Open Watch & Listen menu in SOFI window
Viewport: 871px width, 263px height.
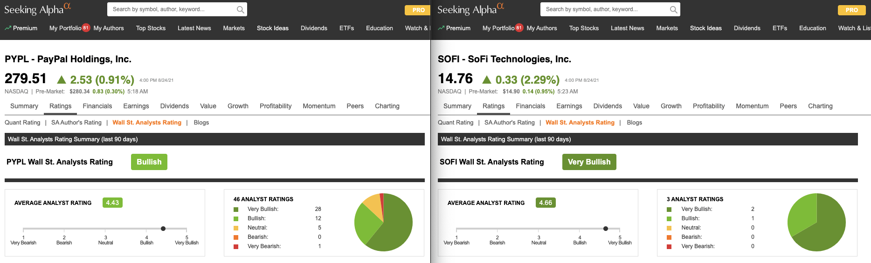tap(854, 28)
